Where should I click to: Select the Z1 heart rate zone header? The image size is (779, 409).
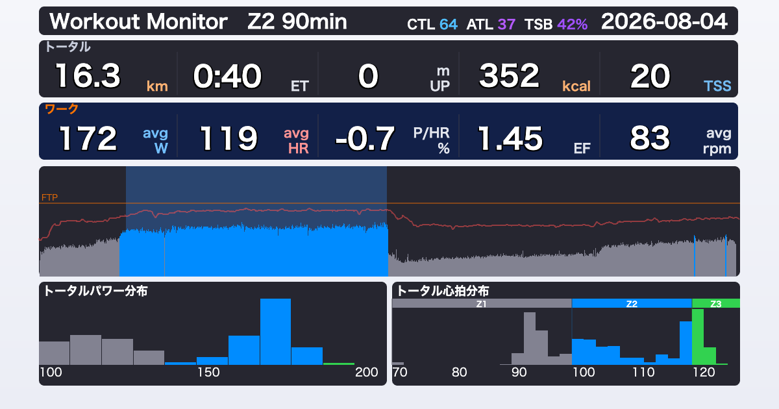coord(482,303)
